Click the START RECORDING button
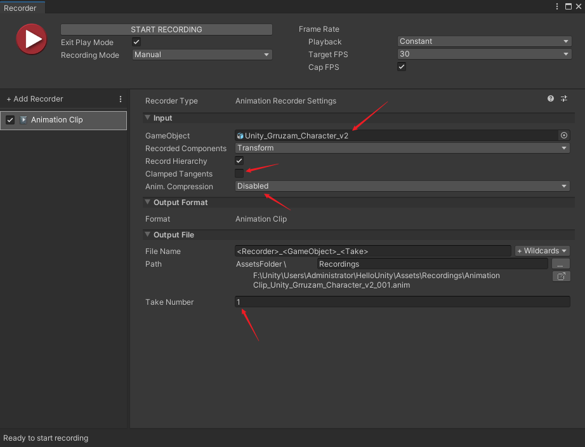 [x=166, y=29]
